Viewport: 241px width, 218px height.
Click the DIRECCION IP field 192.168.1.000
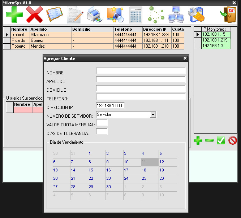[110, 106]
